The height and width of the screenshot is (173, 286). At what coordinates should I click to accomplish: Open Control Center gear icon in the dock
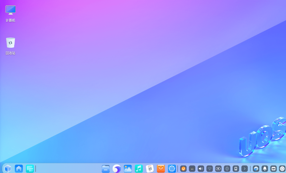point(172,168)
